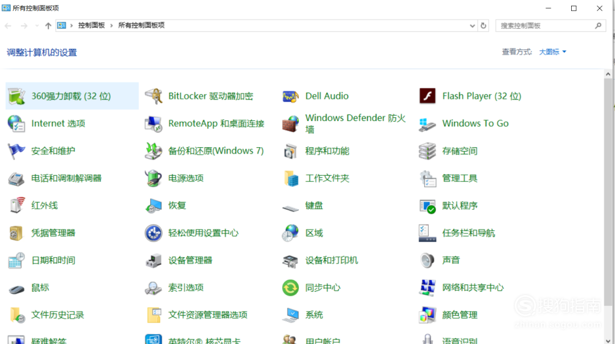Open the 文件资源管理器选项 icon
Screen dimensions: 615x344
click(153, 315)
